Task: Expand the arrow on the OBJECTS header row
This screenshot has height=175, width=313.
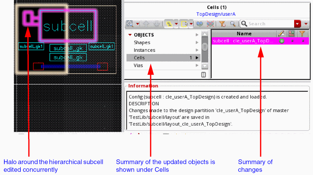Action: [x=197, y=35]
